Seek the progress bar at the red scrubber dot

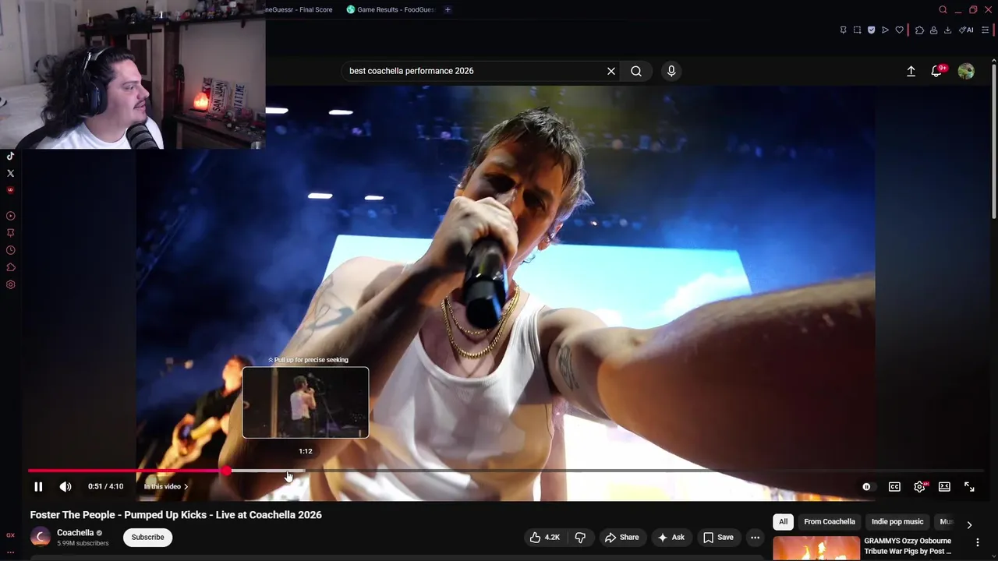226,471
